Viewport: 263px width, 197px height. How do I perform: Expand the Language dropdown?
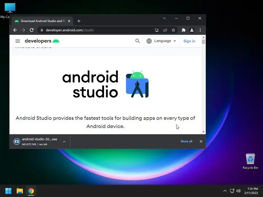[x=161, y=41]
